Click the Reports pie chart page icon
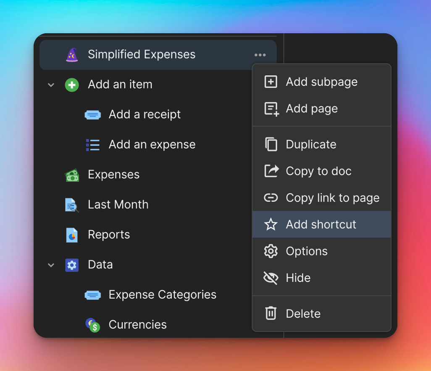 point(72,235)
